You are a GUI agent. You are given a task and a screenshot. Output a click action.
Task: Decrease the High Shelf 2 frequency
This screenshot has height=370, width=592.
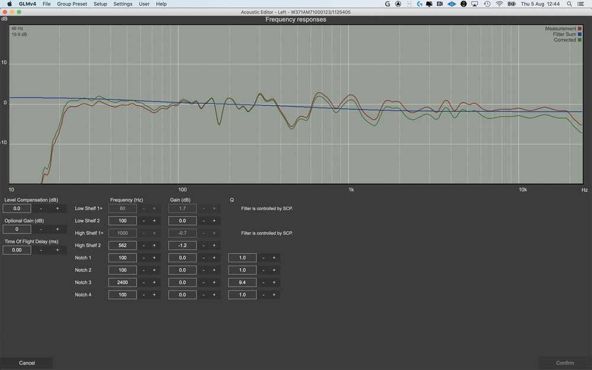[x=143, y=246]
